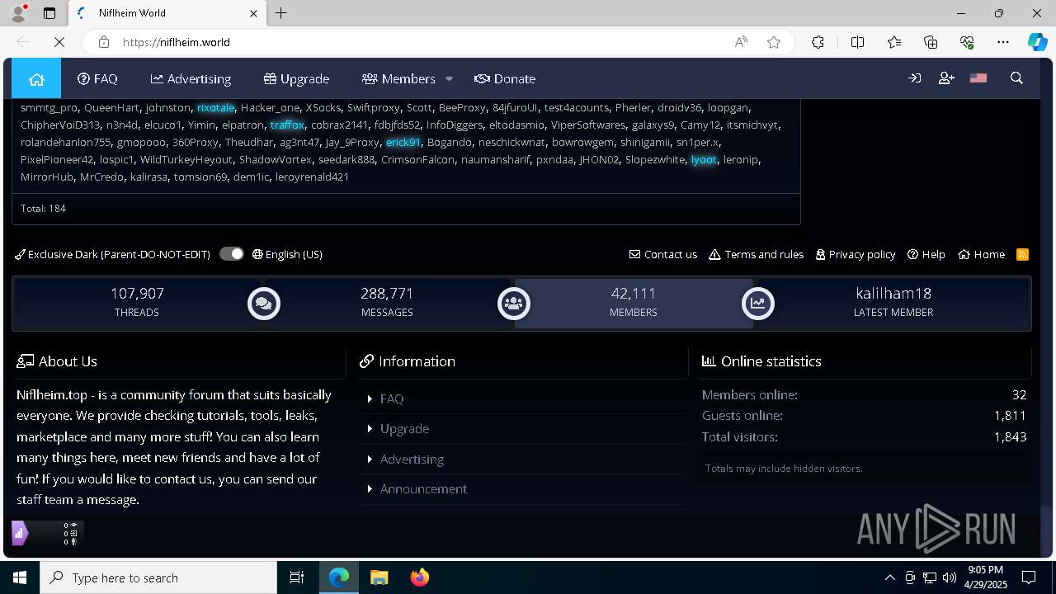This screenshot has width=1056, height=594.
Task: Open member erick91's profile
Action: [403, 142]
